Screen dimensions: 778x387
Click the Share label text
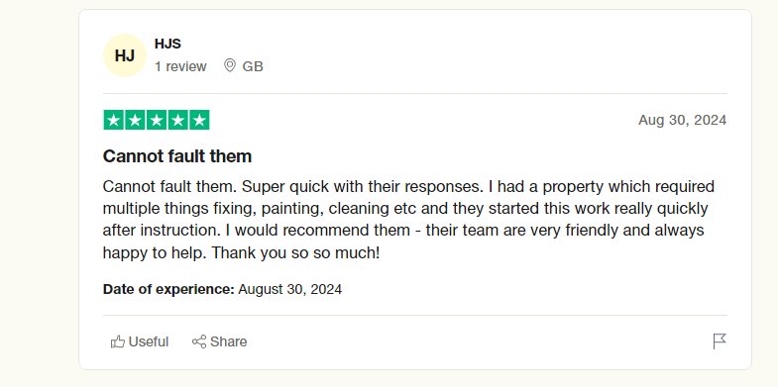(228, 341)
